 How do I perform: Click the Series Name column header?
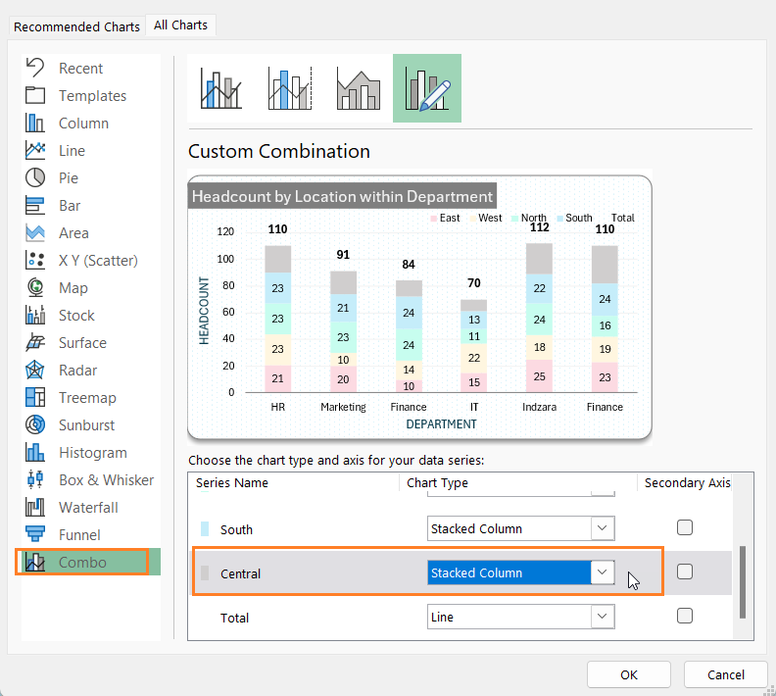point(232,482)
